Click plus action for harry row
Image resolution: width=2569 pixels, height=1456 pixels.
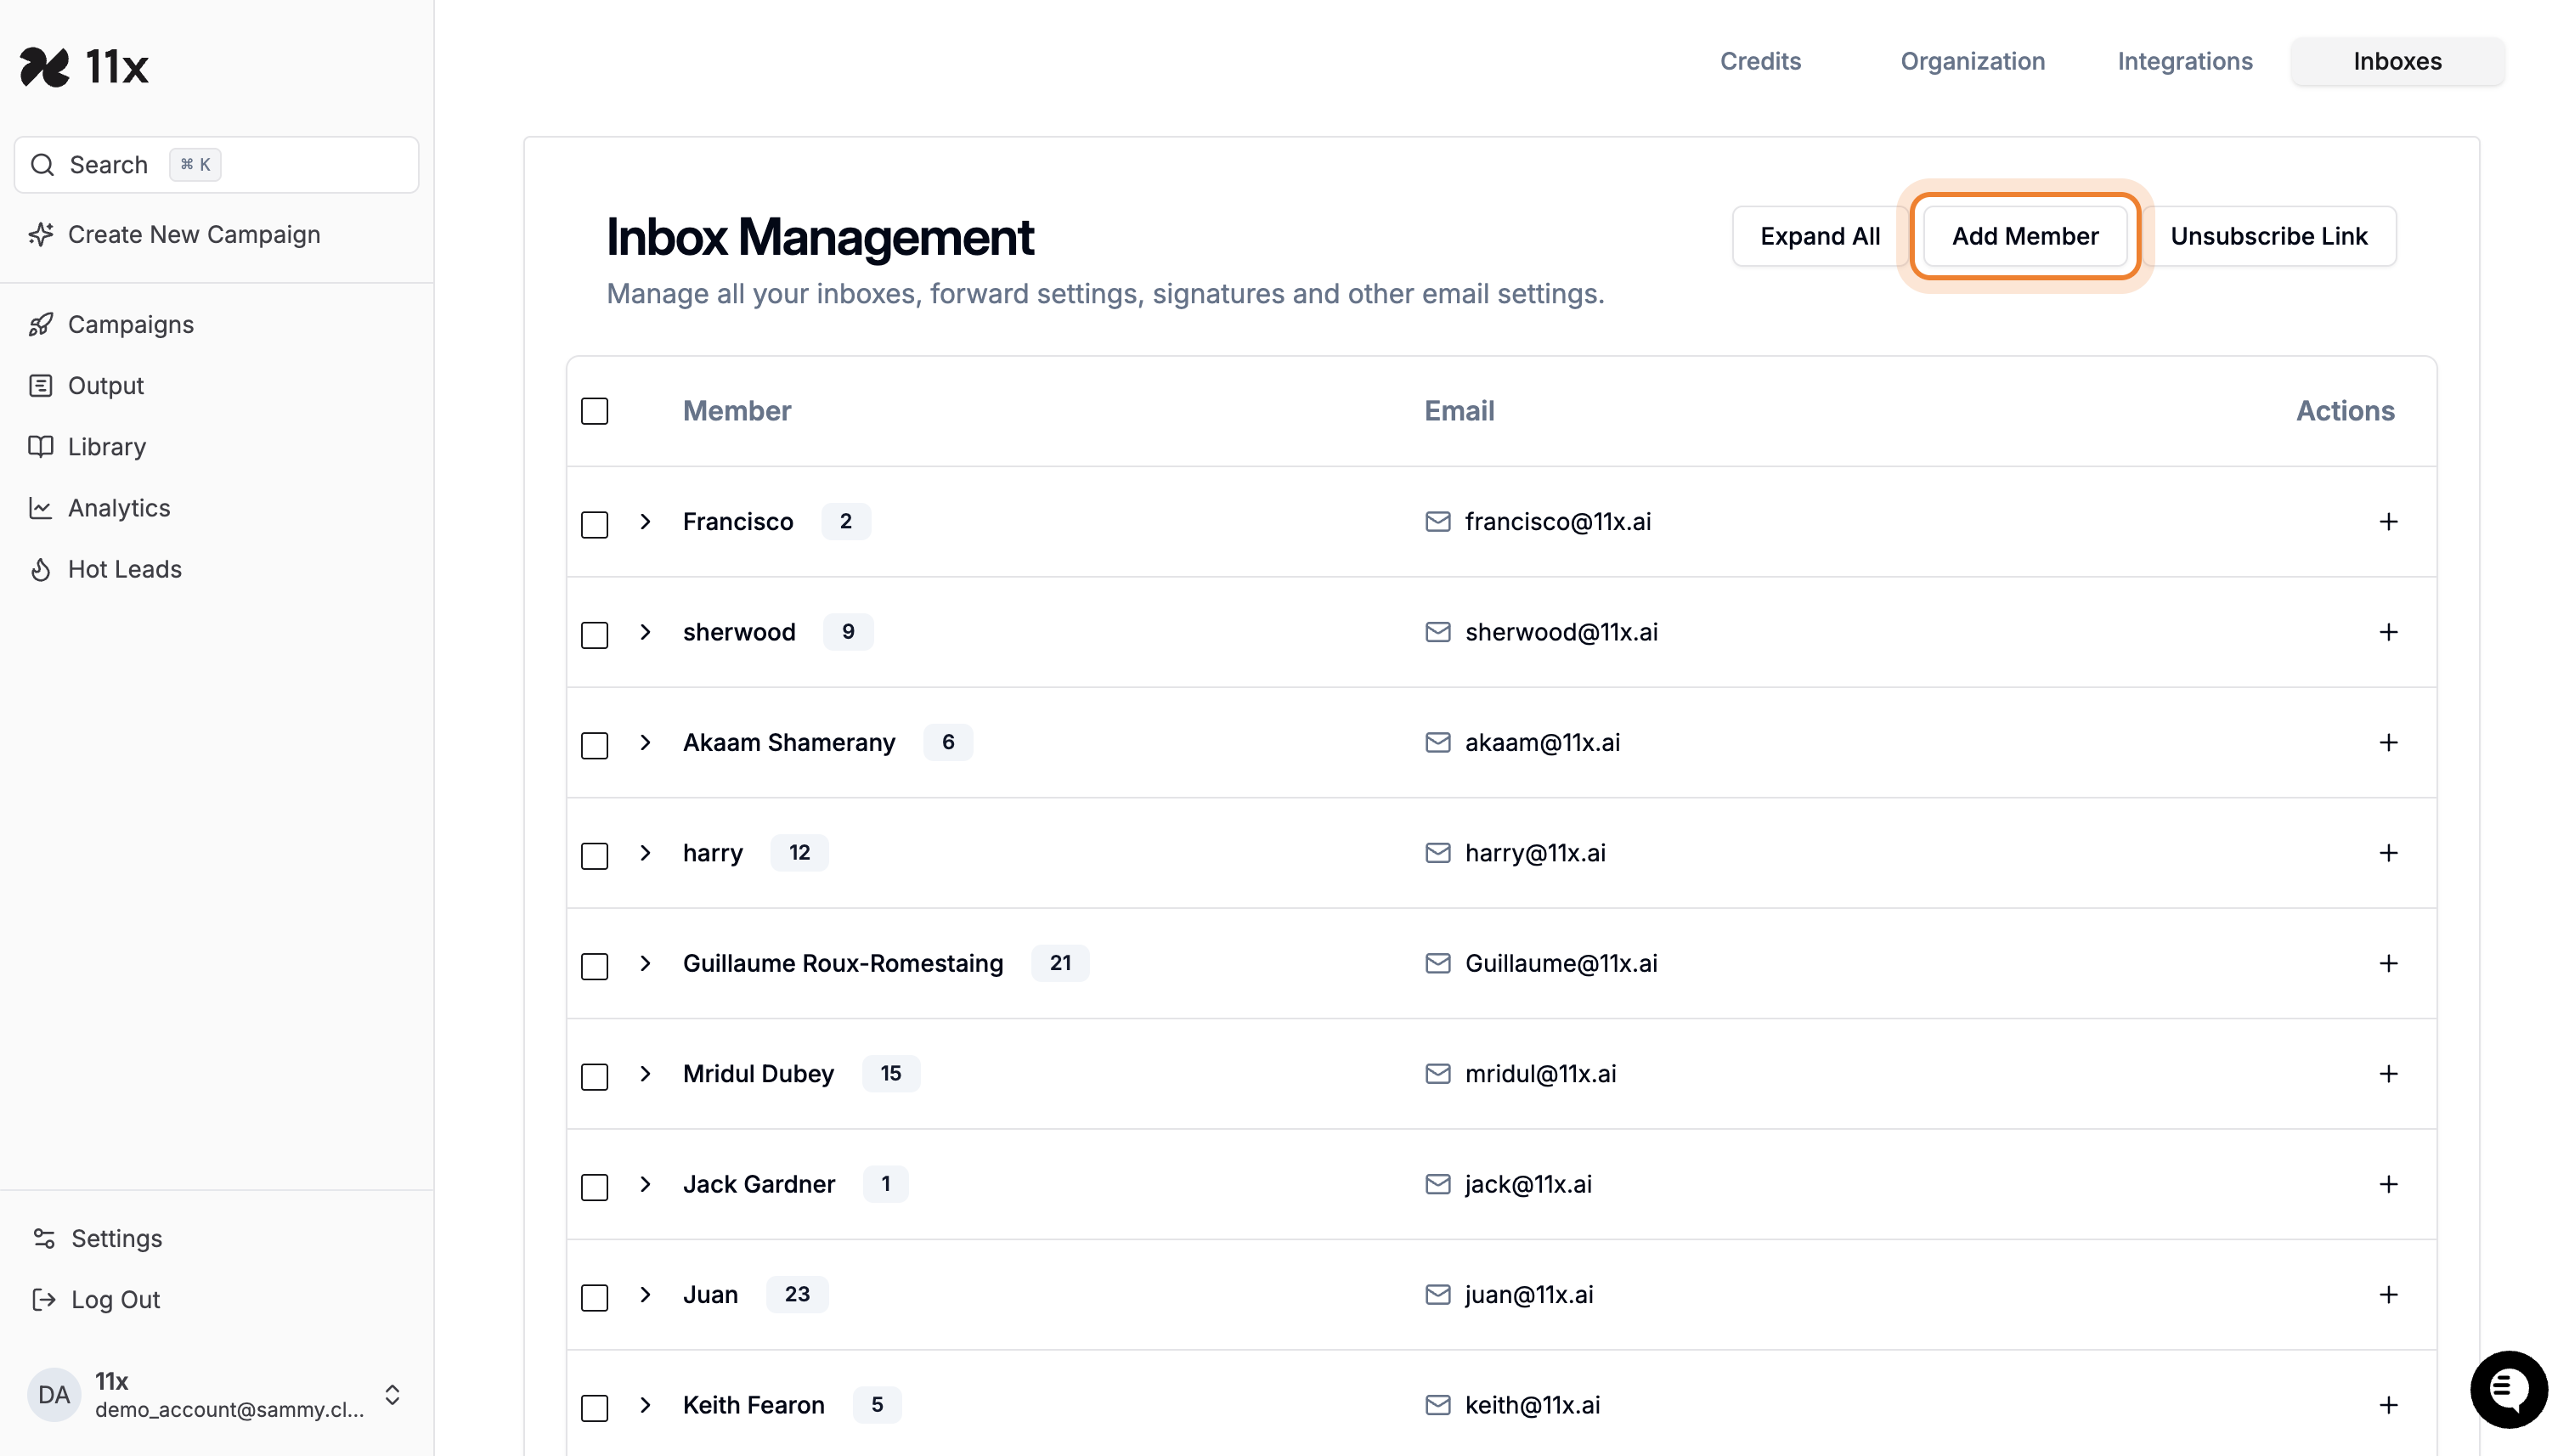pyautogui.click(x=2388, y=853)
